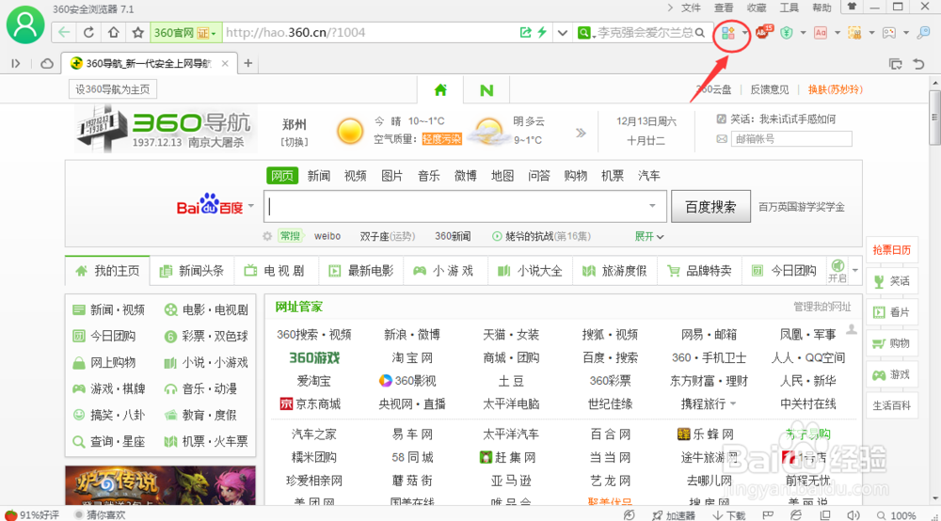941x521 pixels.
Task: Bookmark this page with the star icon
Action: point(138,32)
